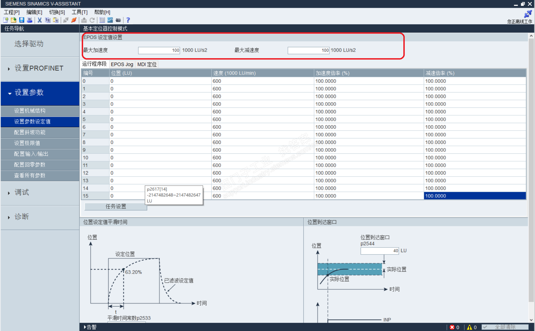535x331 pixels.
Task: Select row number 12 in program table
Action: 95,173
